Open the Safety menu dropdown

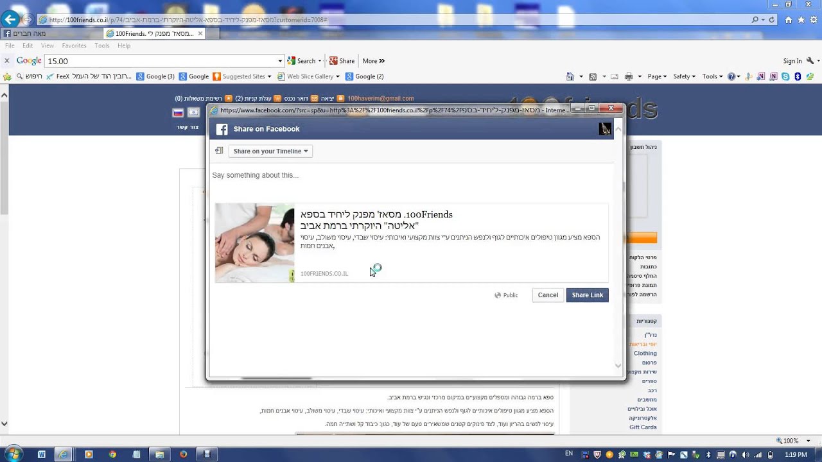click(x=684, y=76)
